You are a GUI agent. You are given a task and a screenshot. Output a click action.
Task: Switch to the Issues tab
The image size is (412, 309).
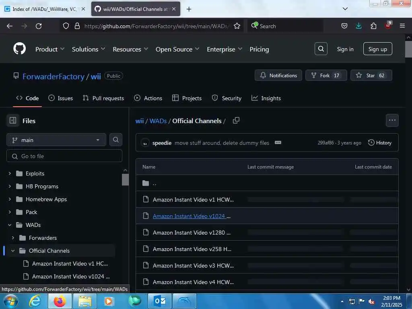tap(61, 98)
